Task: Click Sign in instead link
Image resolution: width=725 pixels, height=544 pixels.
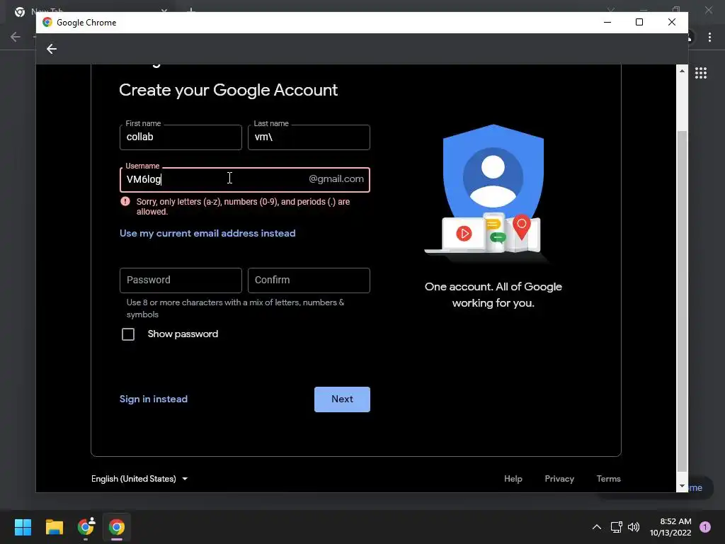Action: pos(154,399)
